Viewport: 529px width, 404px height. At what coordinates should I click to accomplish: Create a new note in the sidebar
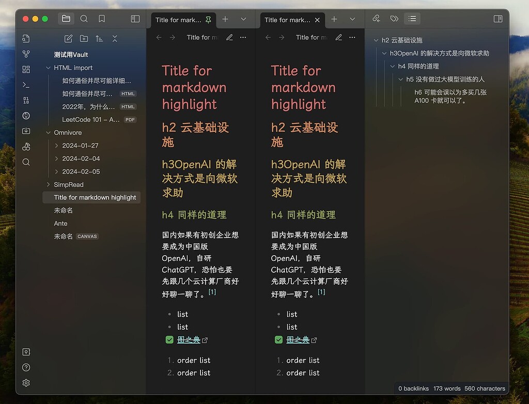(68, 38)
